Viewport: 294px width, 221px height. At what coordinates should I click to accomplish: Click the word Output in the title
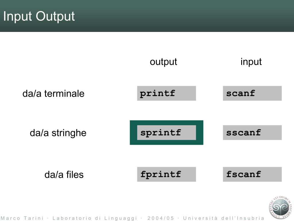click(x=55, y=16)
